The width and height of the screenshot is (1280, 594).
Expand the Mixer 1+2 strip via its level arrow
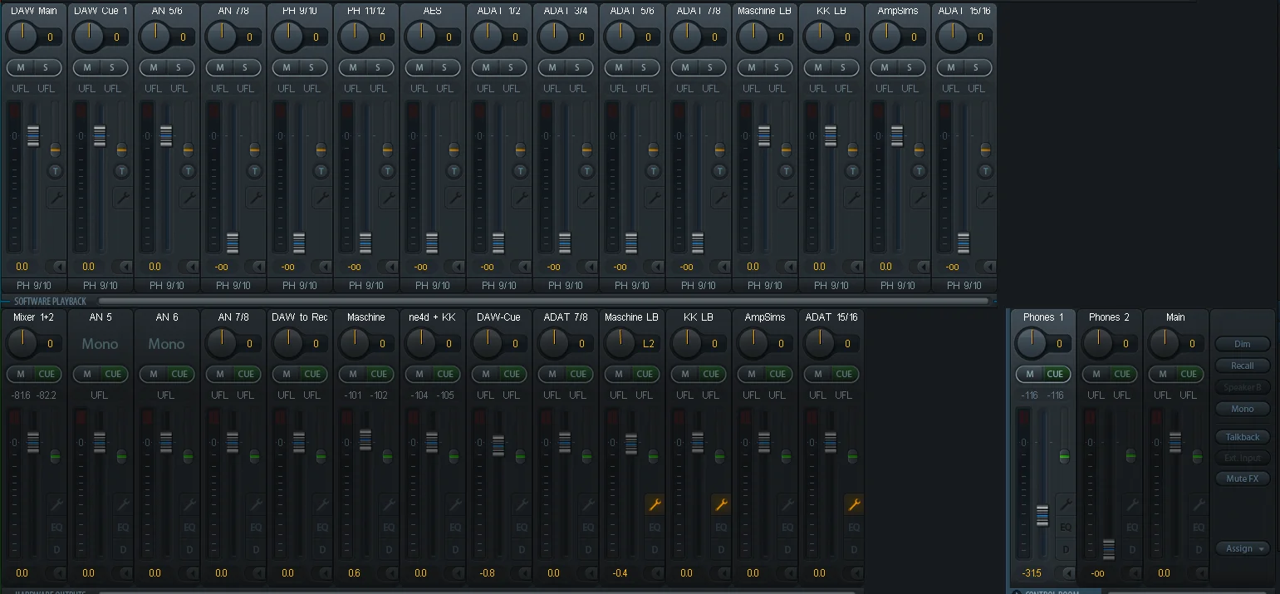click(x=57, y=573)
